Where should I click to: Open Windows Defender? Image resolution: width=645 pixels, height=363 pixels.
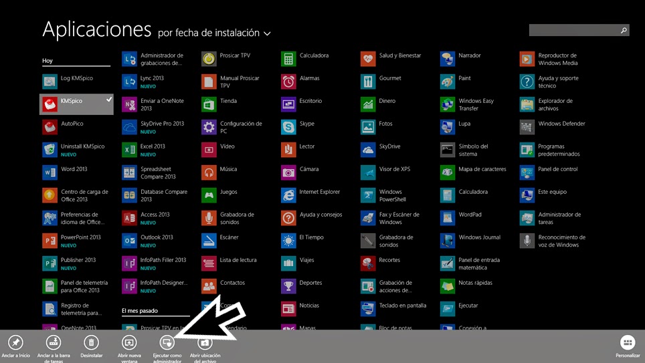(x=553, y=127)
